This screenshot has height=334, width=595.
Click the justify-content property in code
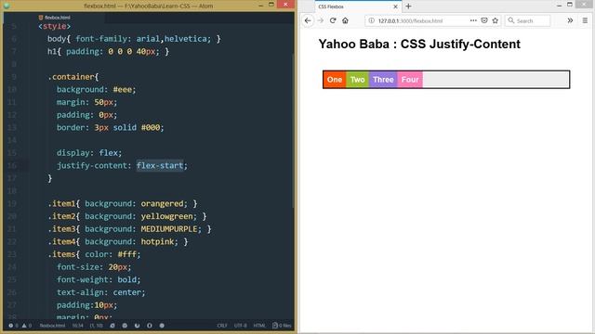pos(91,165)
